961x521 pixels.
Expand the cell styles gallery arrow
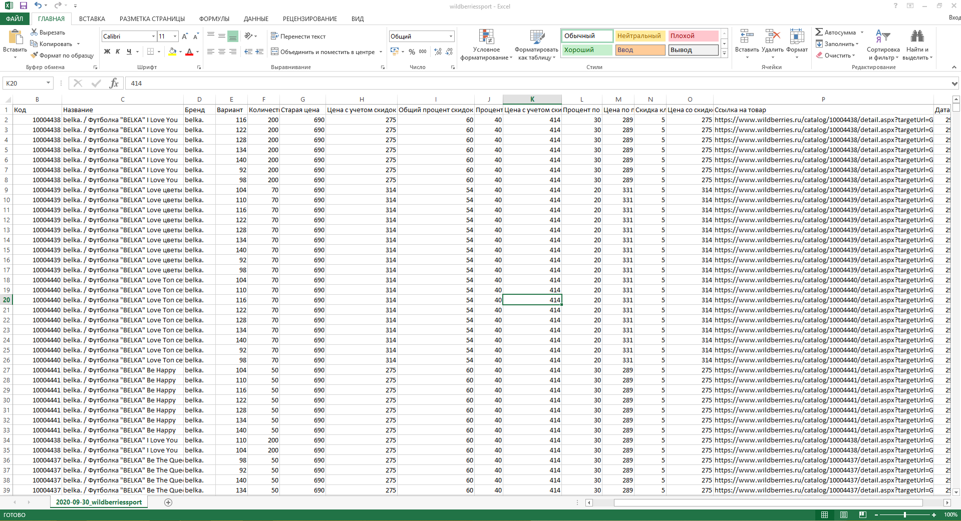point(724,53)
